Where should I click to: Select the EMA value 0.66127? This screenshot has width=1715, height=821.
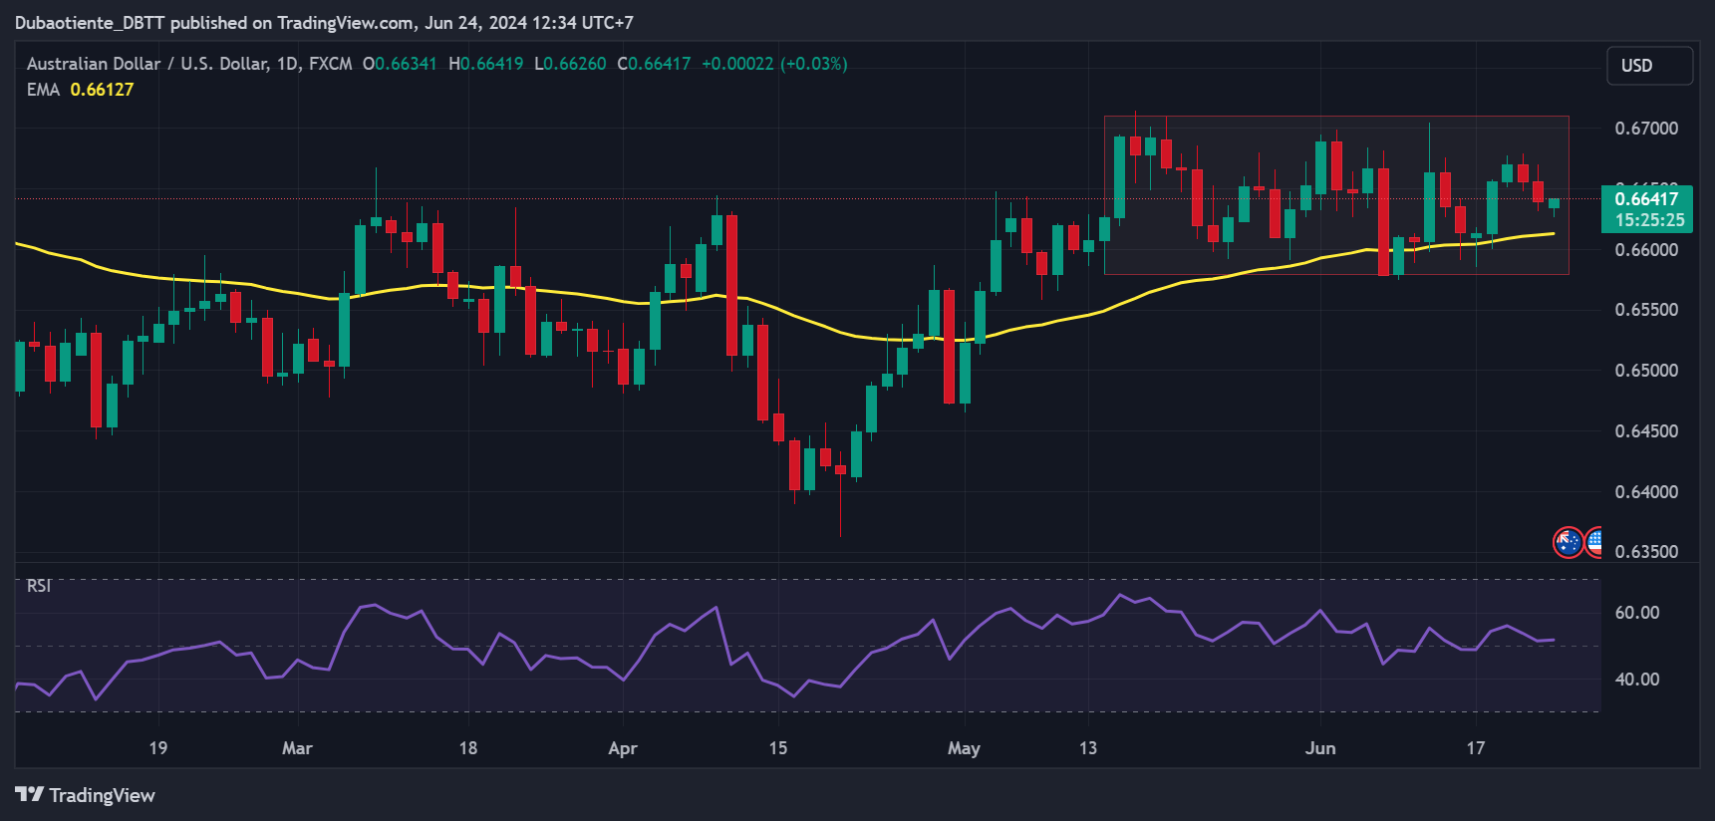click(102, 90)
